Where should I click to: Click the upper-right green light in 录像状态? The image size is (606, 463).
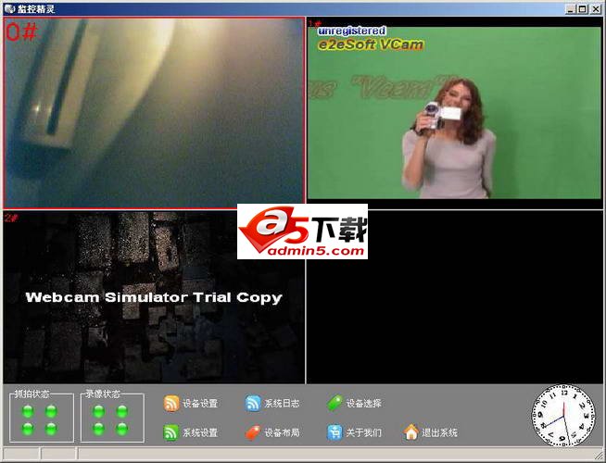point(122,412)
